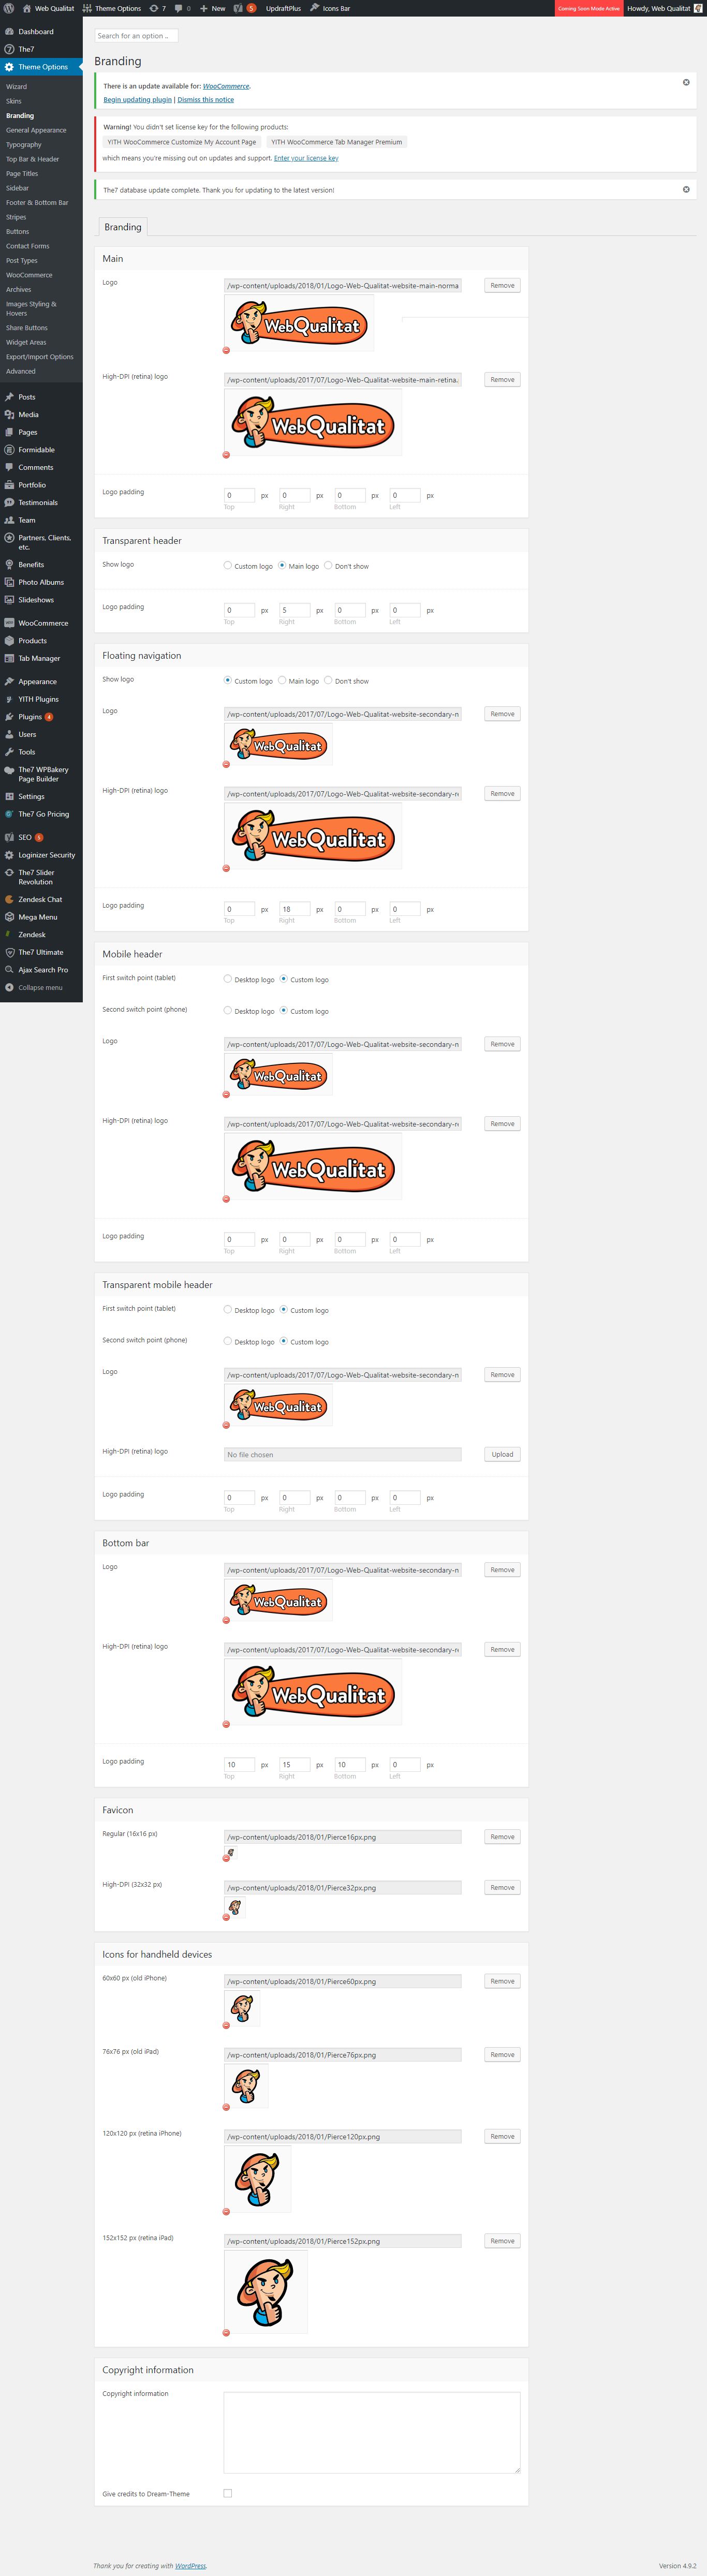Click the Main High-DPI retina logo thumbnail
Image resolution: width=707 pixels, height=2576 pixels.
[x=313, y=422]
